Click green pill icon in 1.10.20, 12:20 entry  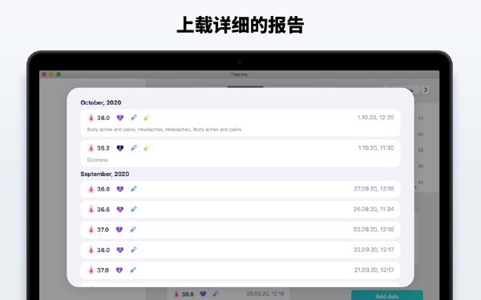coord(147,118)
